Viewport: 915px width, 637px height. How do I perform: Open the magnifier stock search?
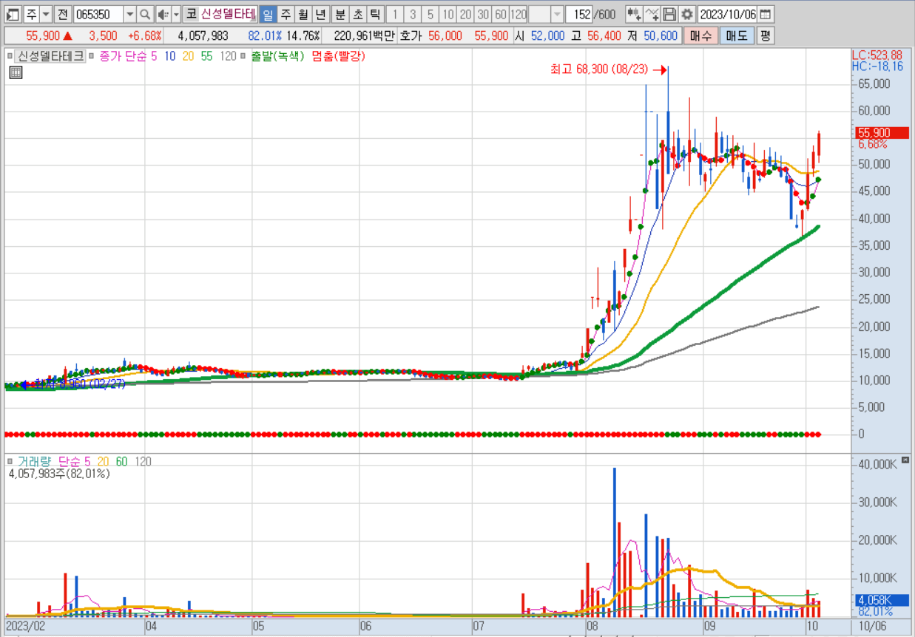[145, 14]
